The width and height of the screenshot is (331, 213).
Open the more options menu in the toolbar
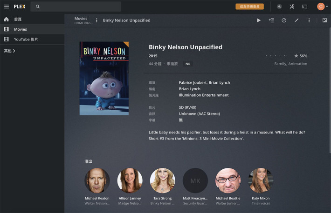[x=309, y=20]
